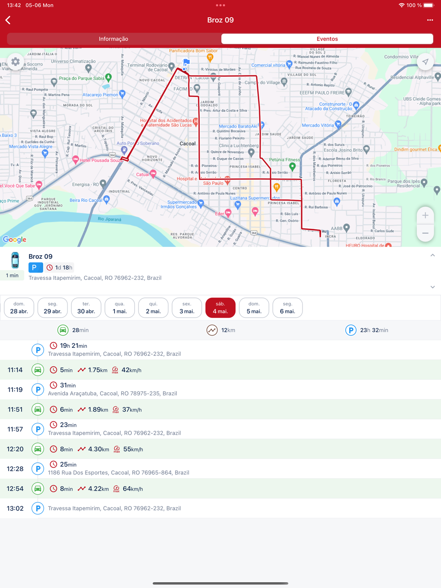Open map settings gear icon

[15, 62]
